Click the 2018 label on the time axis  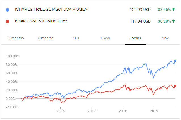(123, 110)
